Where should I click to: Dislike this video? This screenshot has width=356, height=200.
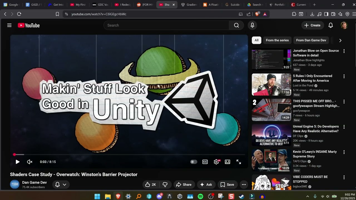(x=165, y=184)
